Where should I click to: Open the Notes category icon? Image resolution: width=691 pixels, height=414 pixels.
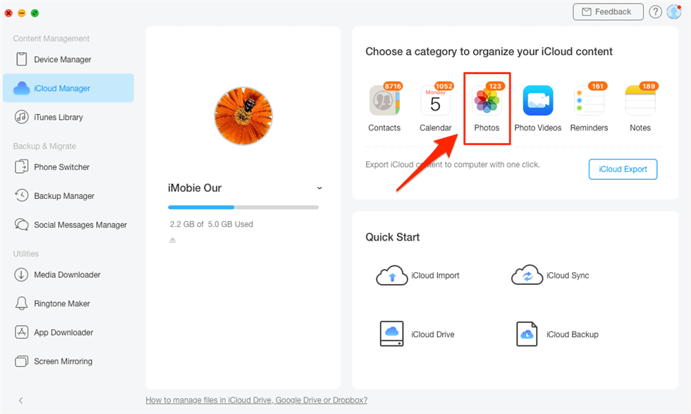640,102
